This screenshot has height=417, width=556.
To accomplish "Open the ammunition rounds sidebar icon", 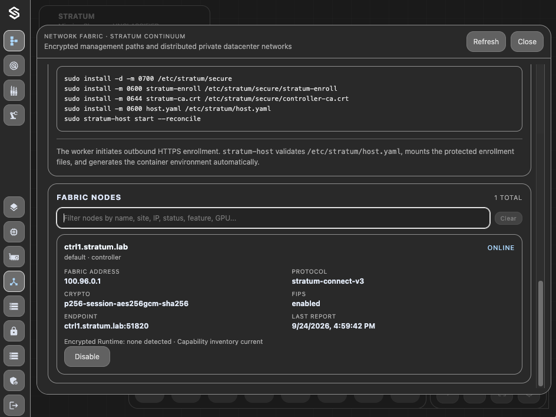I will click(x=14, y=91).
